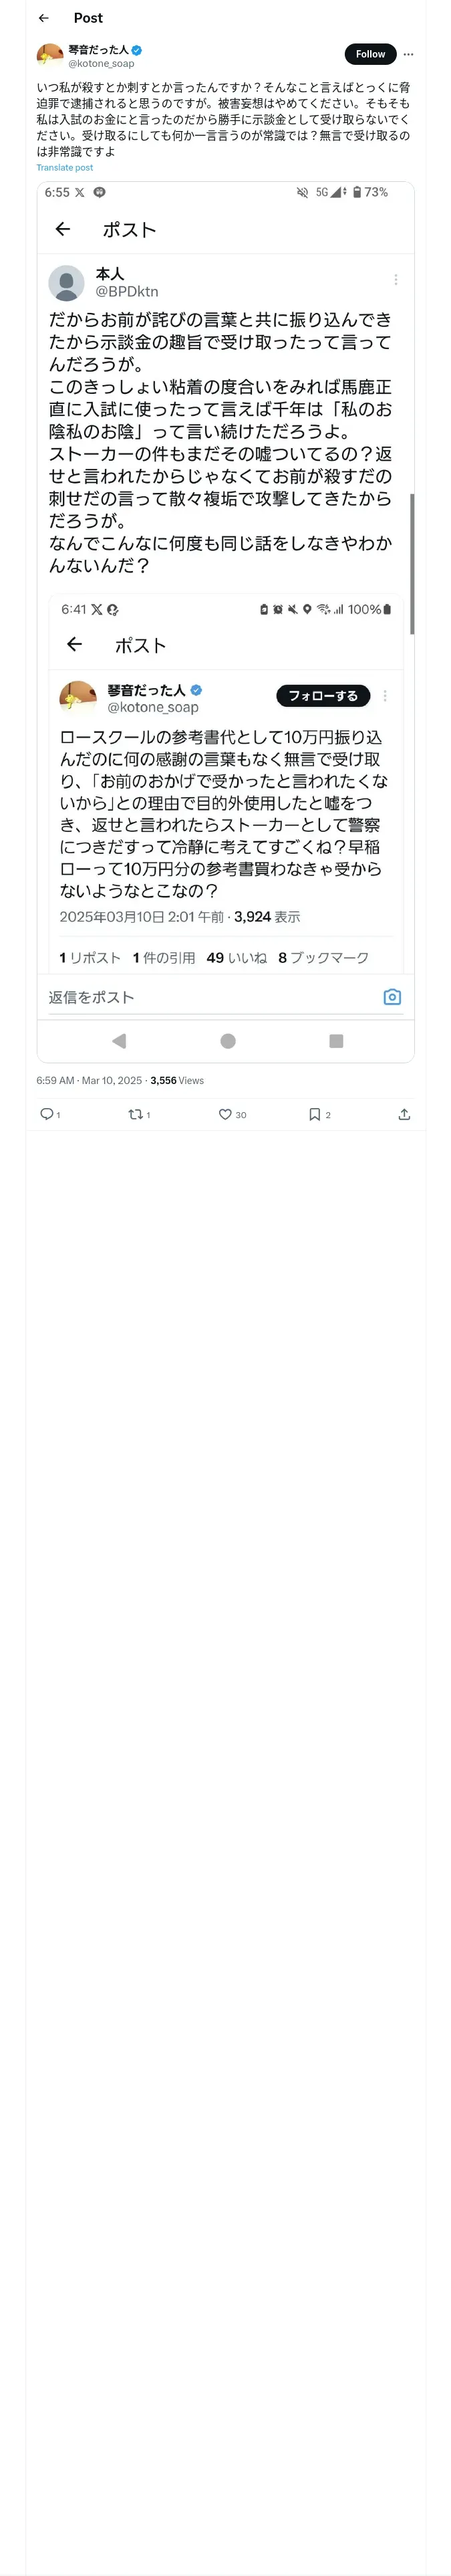Click the Post header title
This screenshot has height=2576, width=451.
tap(88, 18)
